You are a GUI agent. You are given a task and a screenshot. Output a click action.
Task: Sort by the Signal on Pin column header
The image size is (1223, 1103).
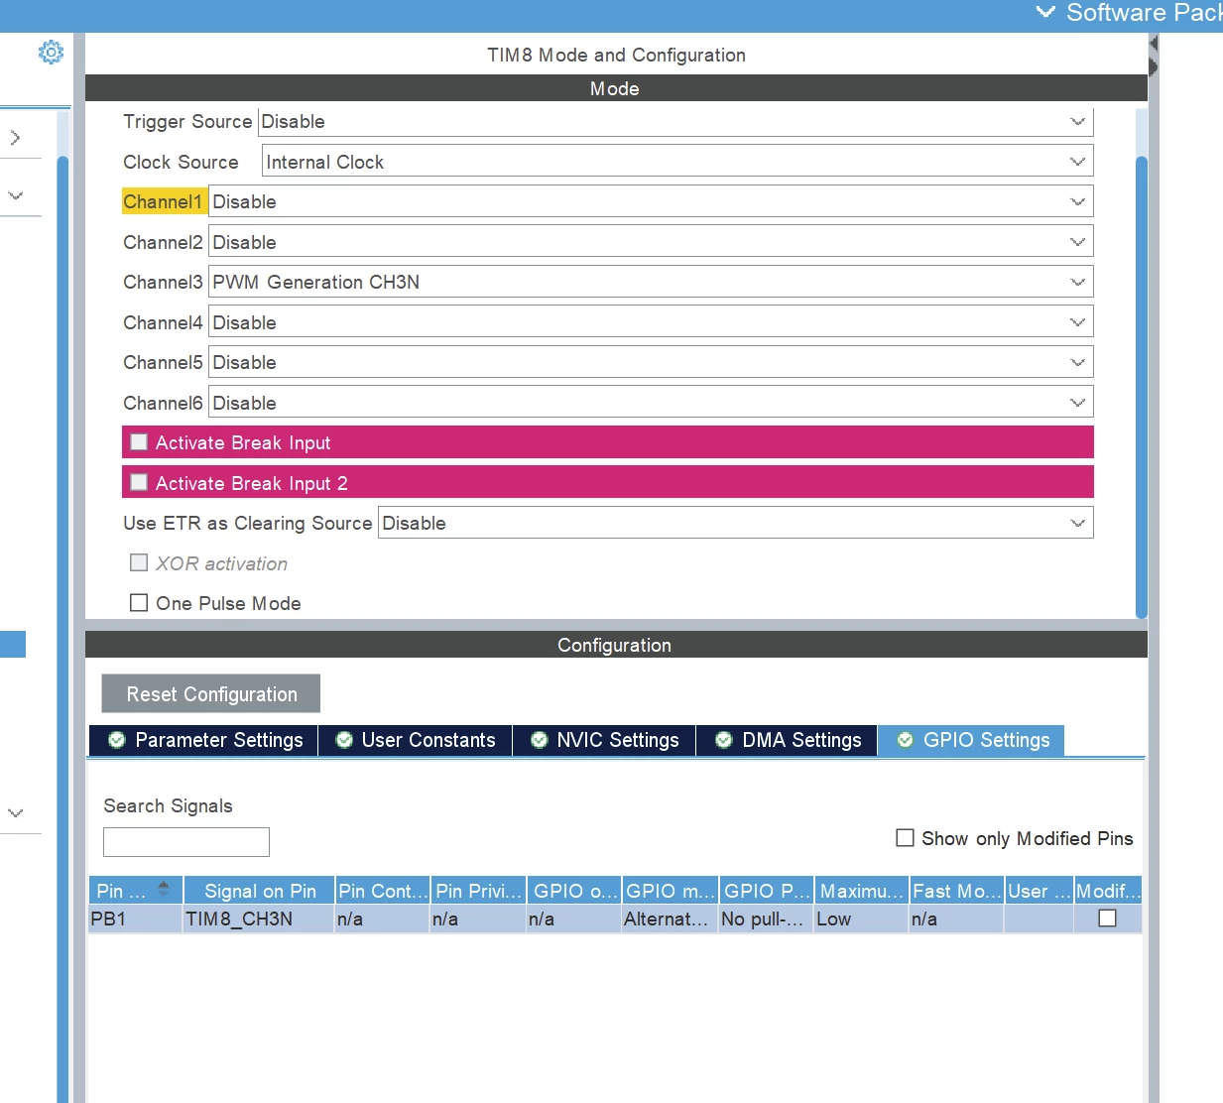260,891
